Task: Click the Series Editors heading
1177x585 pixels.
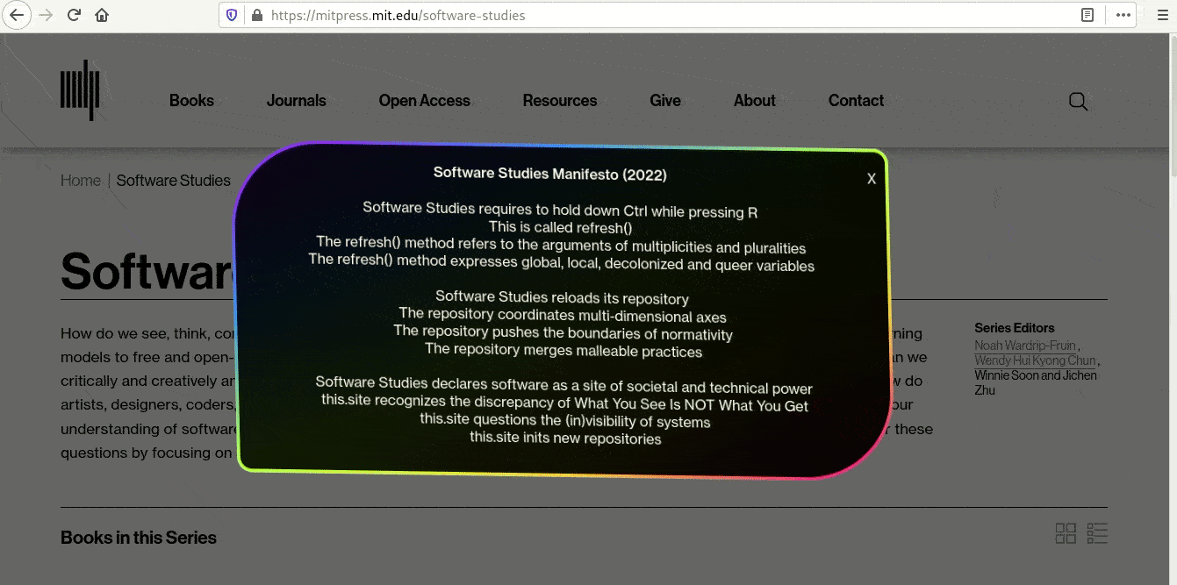Action: pos(1015,328)
